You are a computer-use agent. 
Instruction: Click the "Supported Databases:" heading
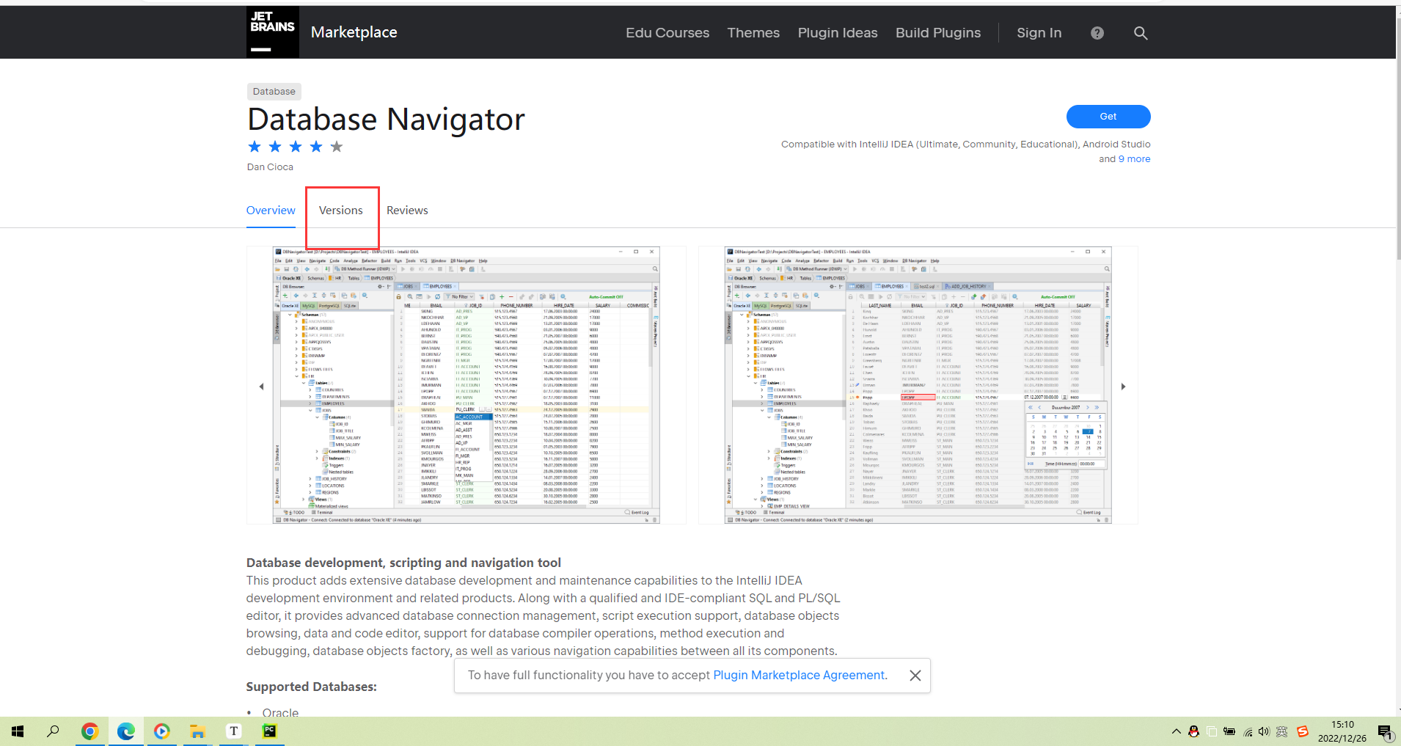(x=312, y=687)
